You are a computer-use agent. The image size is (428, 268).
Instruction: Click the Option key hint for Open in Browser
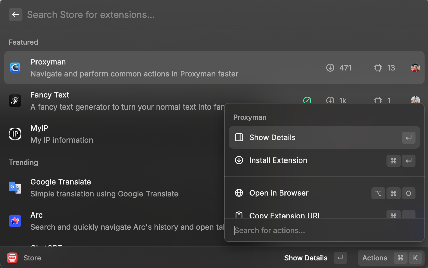pos(378,193)
